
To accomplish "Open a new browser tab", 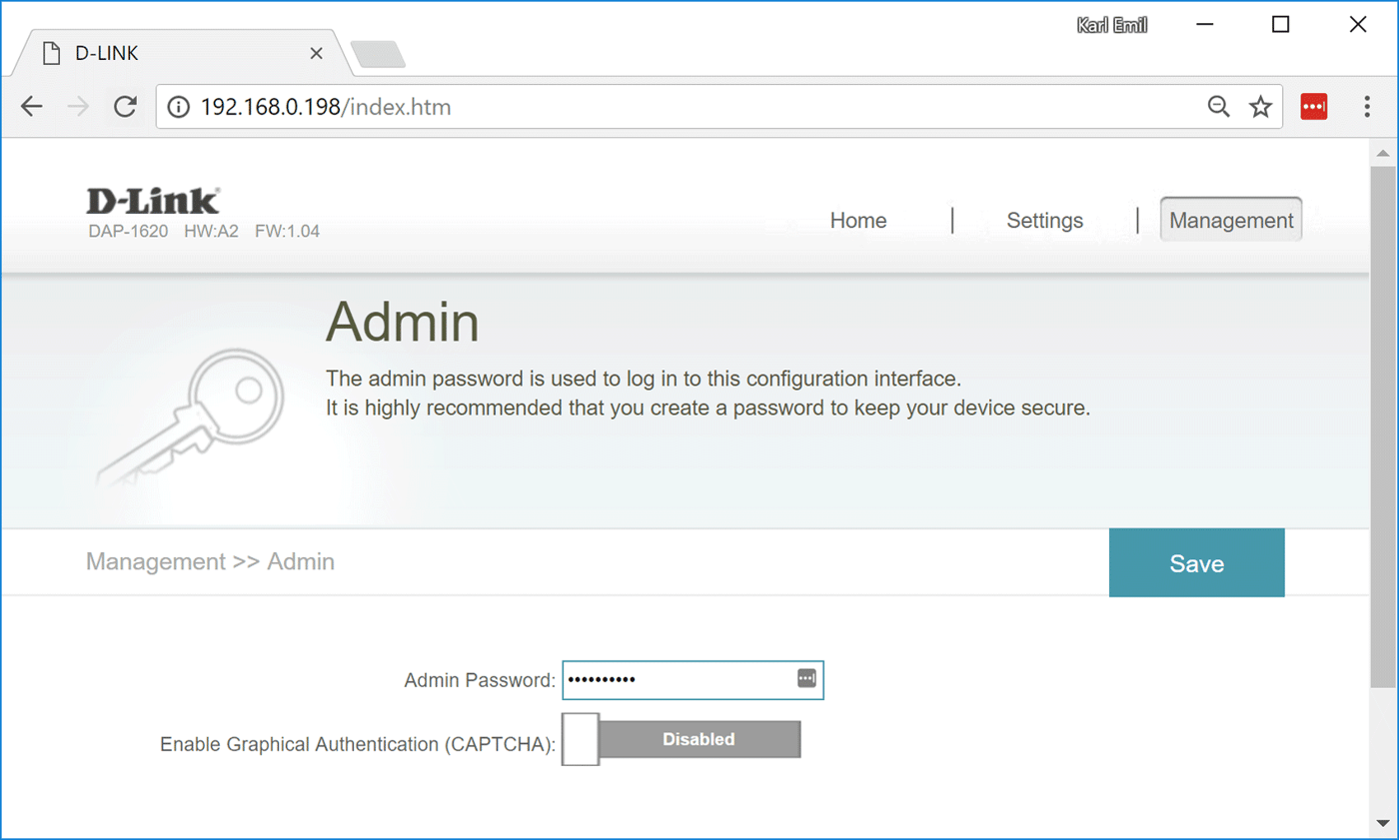I will (379, 55).
